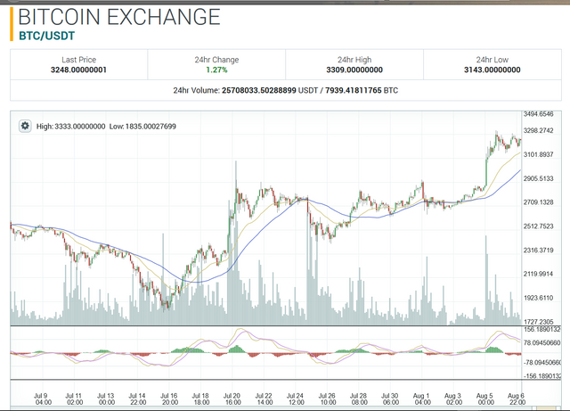
Task: Click the BITCOIN EXCHANGE heading
Action: pyautogui.click(x=118, y=17)
